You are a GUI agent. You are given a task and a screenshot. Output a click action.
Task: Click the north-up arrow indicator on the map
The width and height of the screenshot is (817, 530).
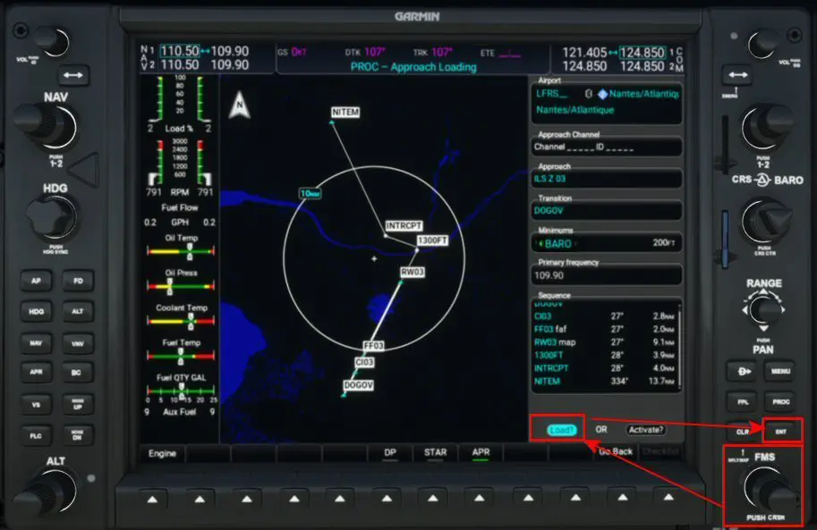240,105
